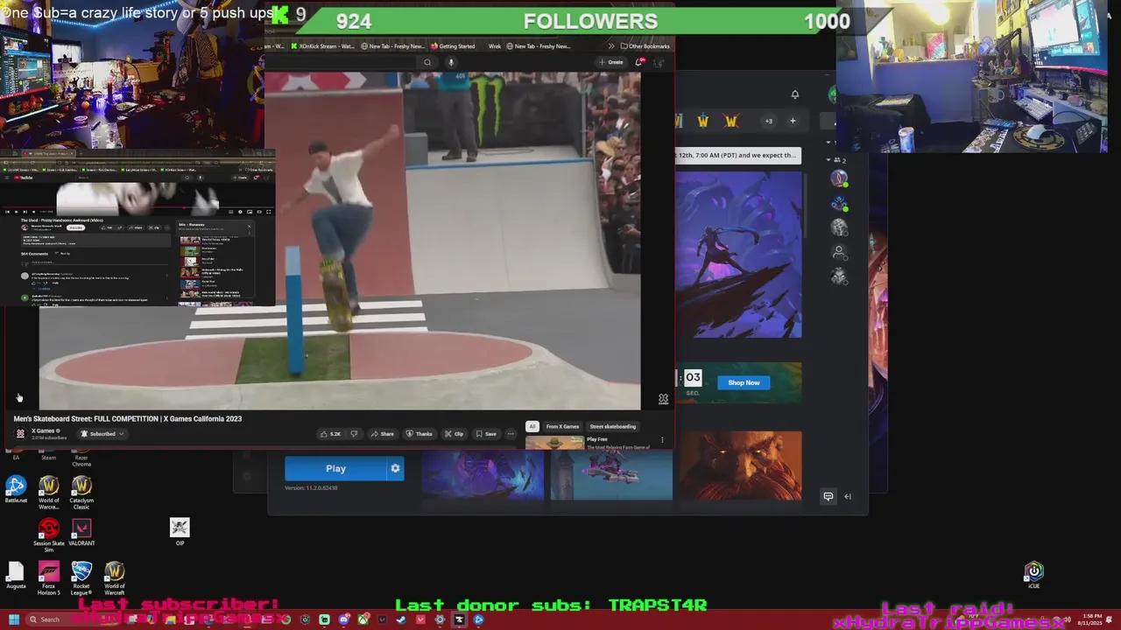1121x630 pixels.
Task: Select 'From X Games' filter chip
Action: click(562, 426)
